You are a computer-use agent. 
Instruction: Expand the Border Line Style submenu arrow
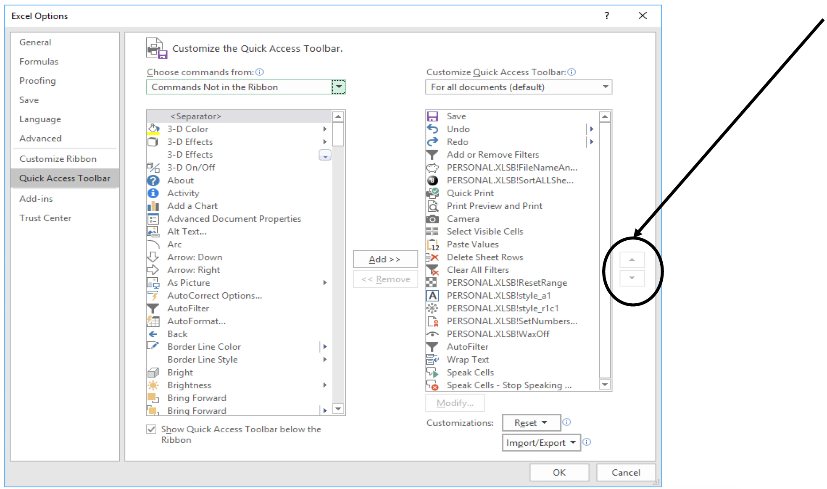click(x=325, y=360)
